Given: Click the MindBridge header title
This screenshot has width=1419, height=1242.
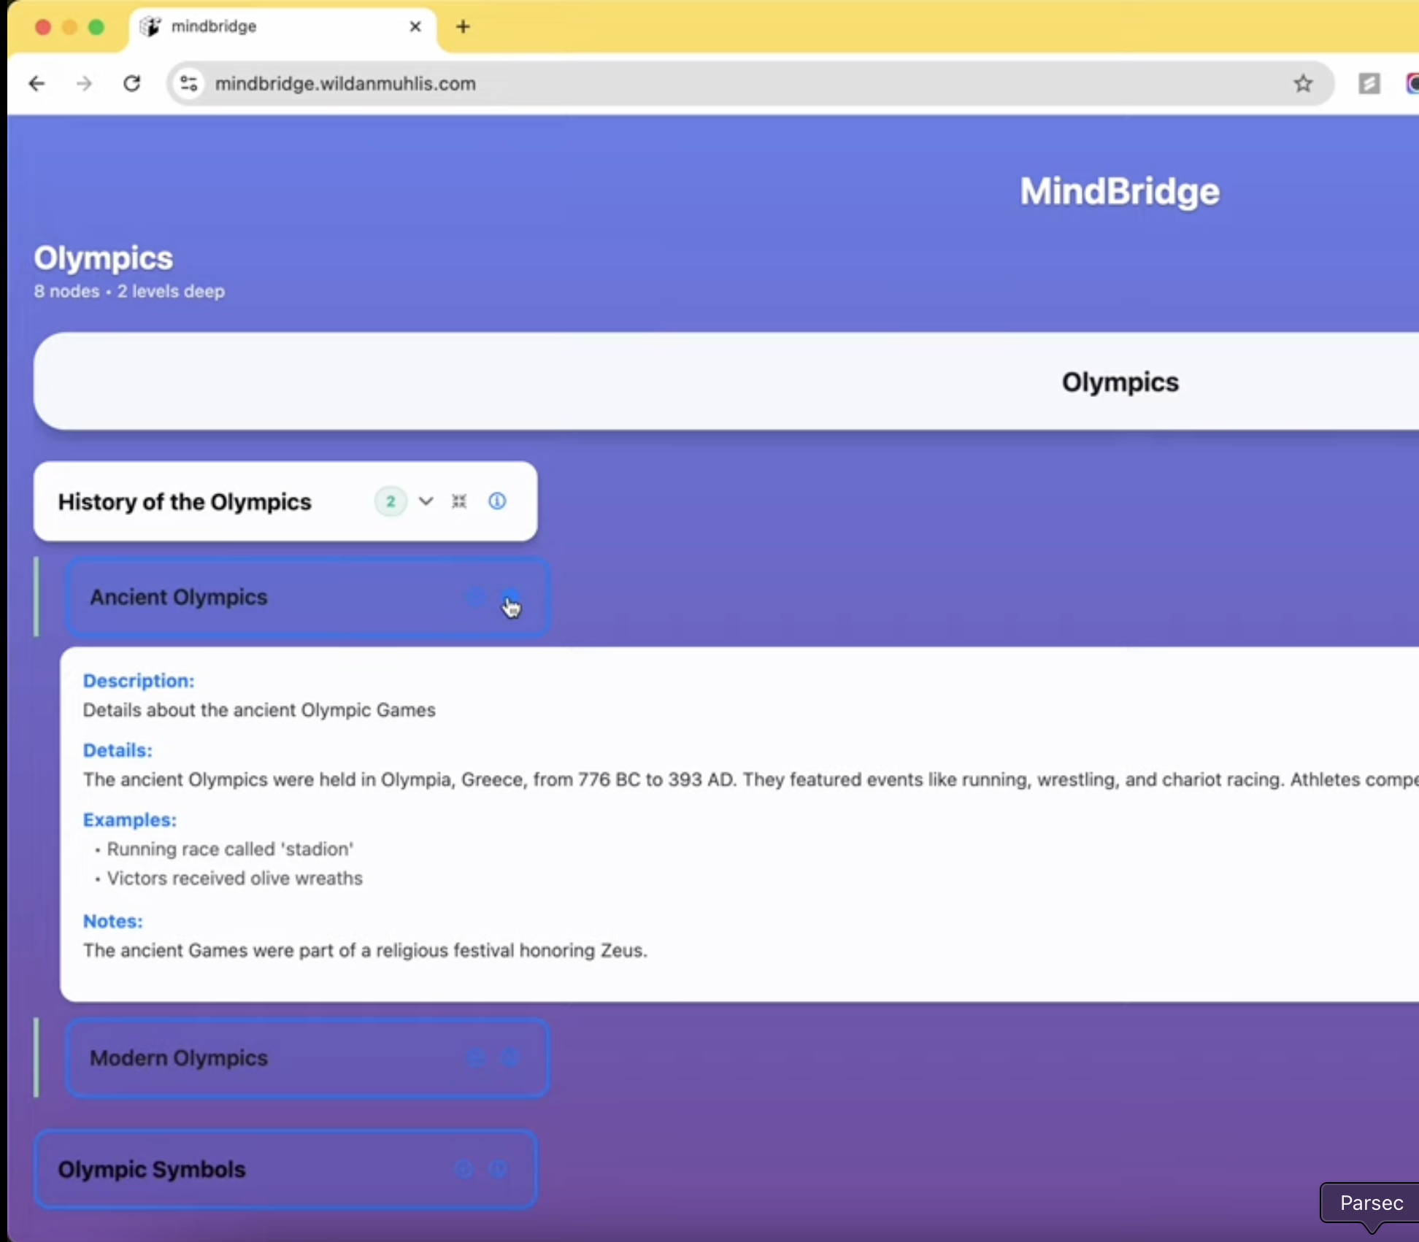Looking at the screenshot, I should [x=1119, y=191].
